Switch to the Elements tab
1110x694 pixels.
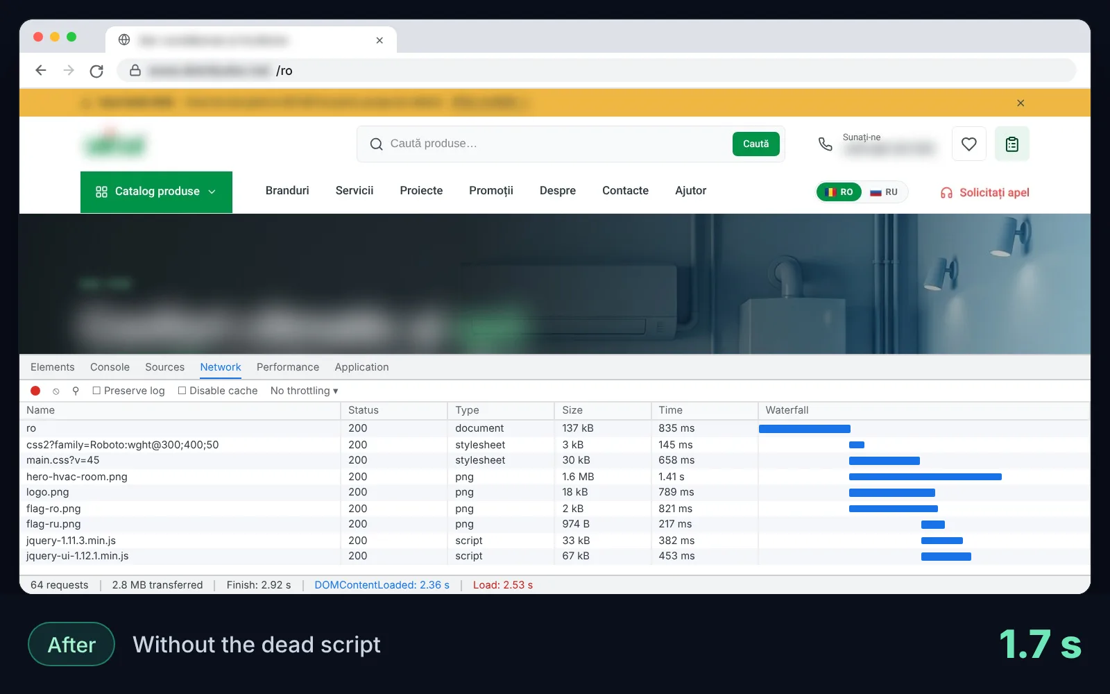53,367
